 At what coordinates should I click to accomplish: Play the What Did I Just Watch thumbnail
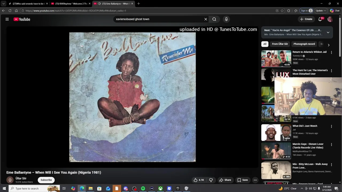(276, 133)
